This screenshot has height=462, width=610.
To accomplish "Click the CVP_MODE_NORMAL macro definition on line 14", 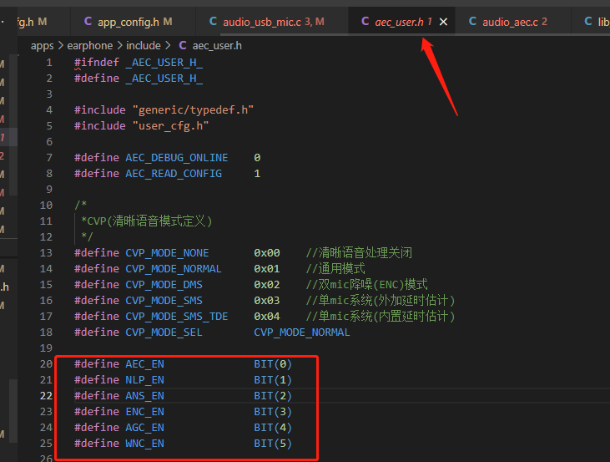I will click(x=174, y=269).
